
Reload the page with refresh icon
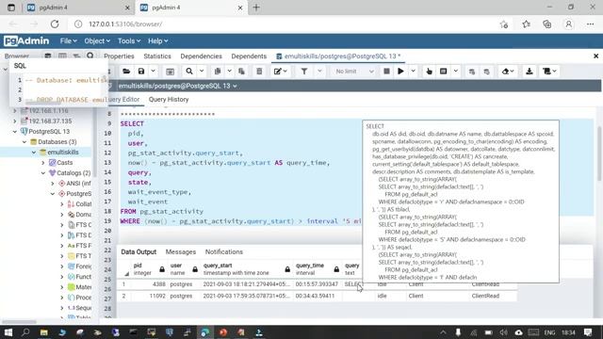[x=55, y=24]
